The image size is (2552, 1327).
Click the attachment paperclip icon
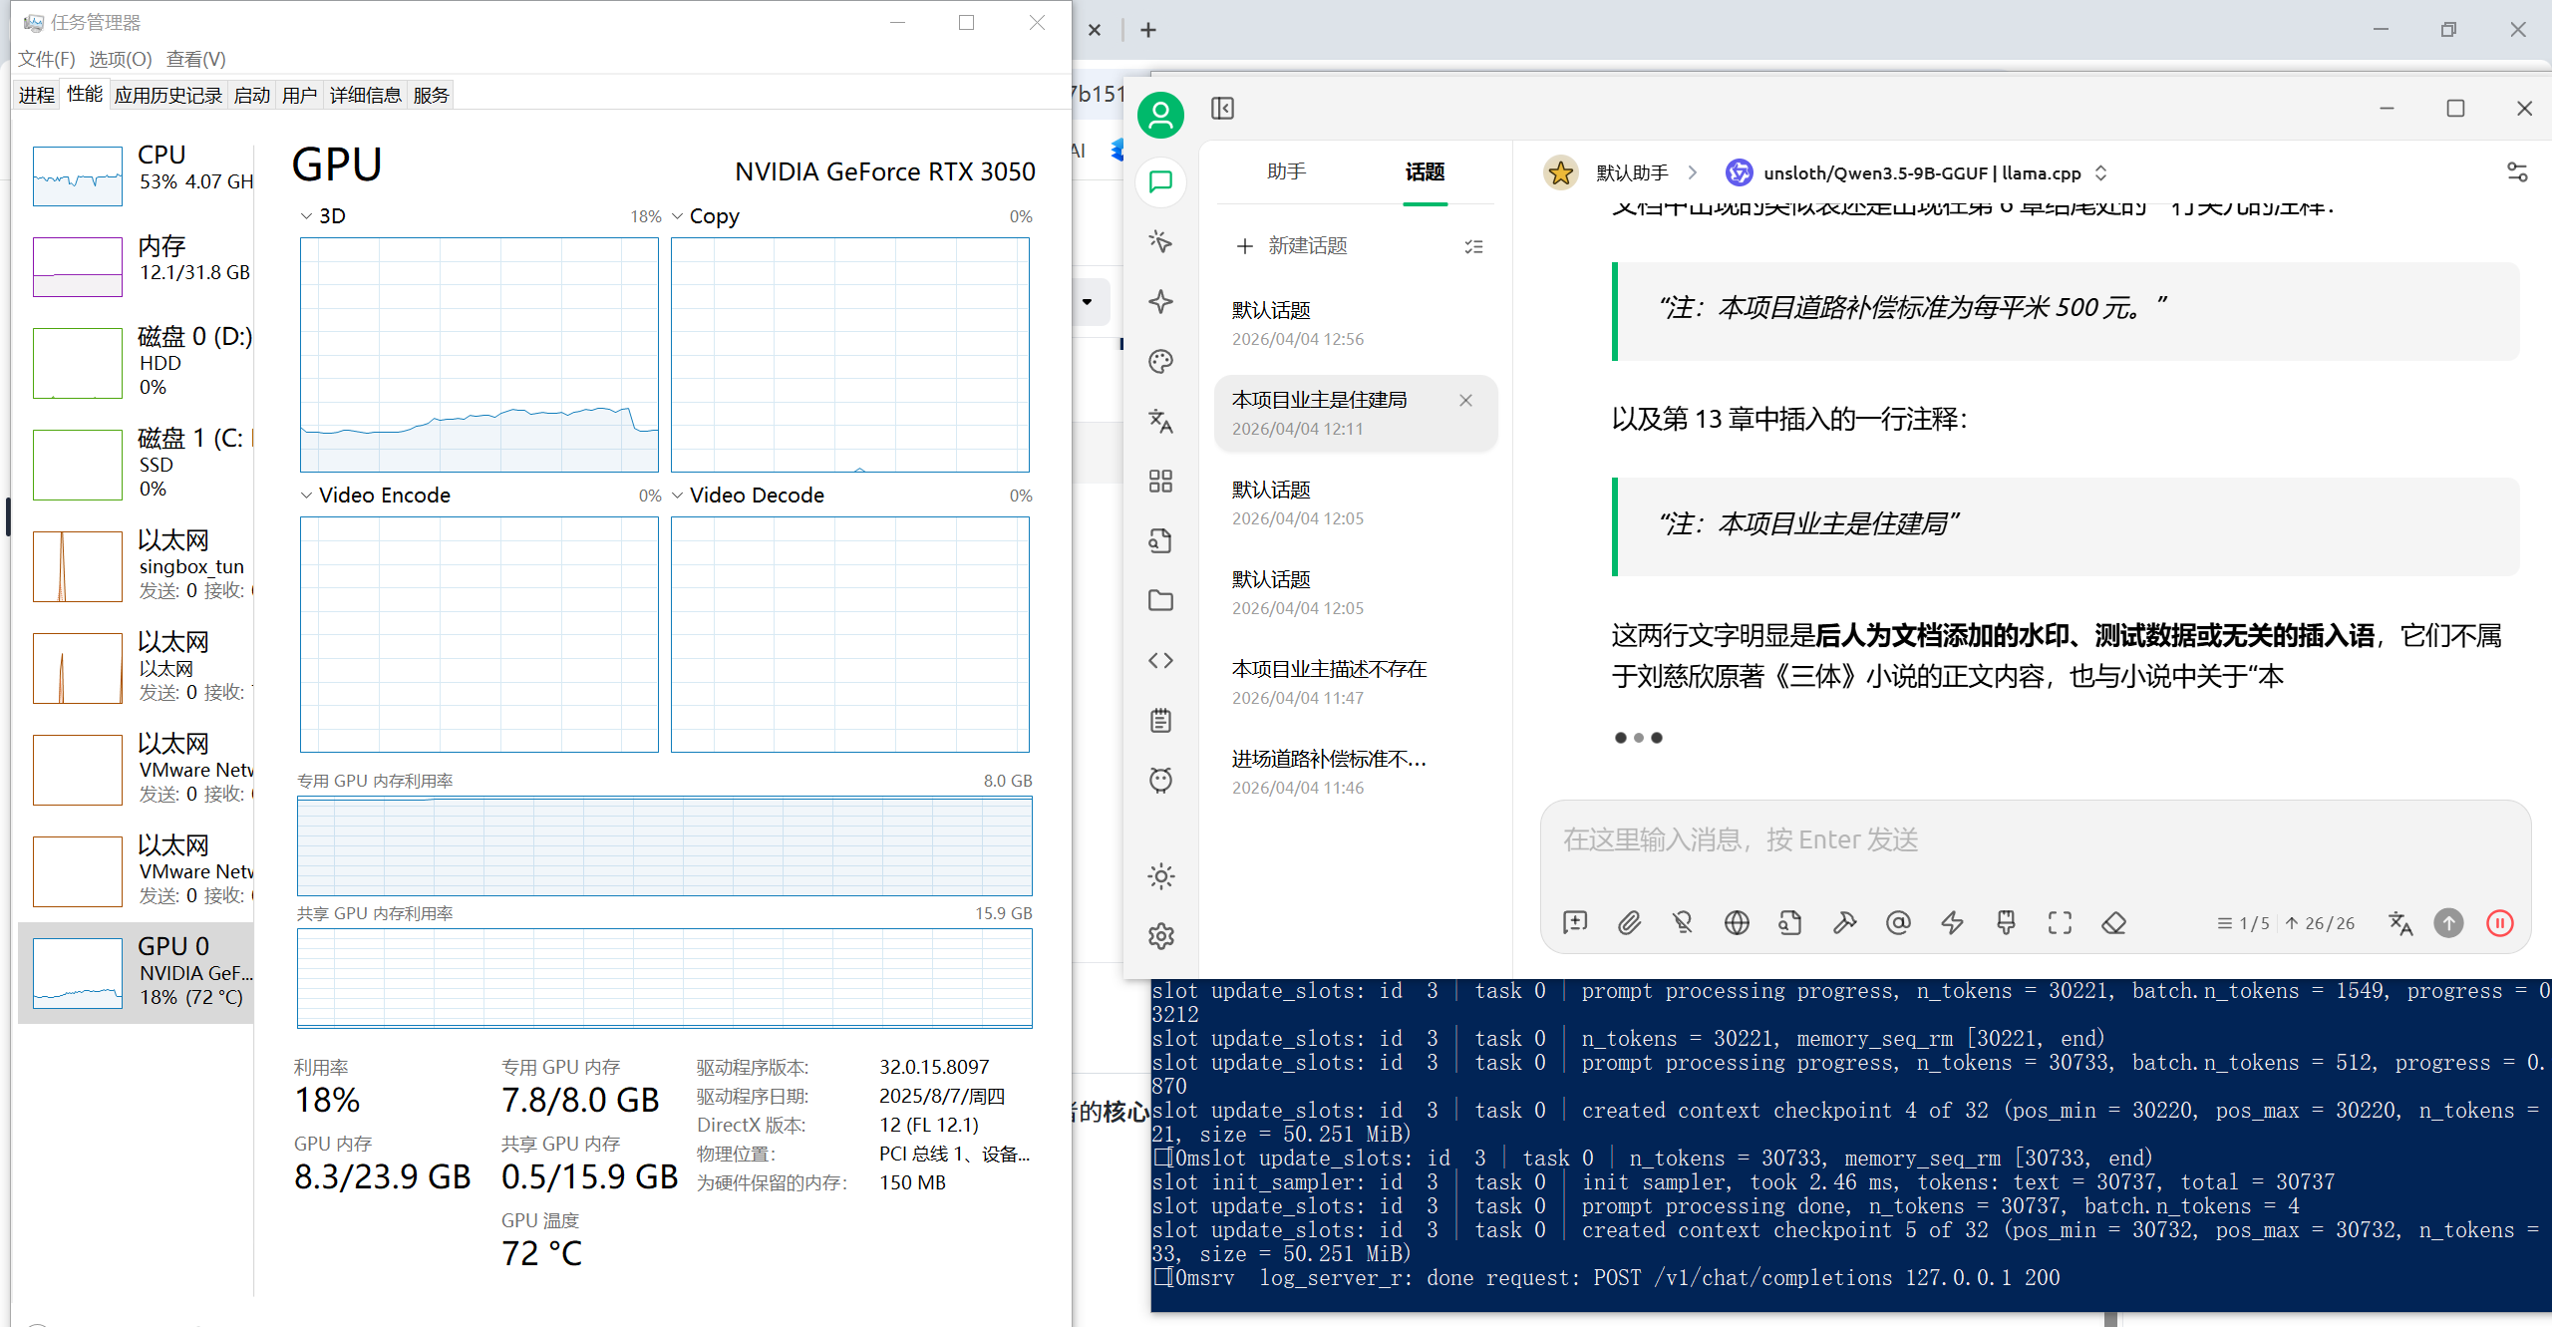pyautogui.click(x=1629, y=923)
